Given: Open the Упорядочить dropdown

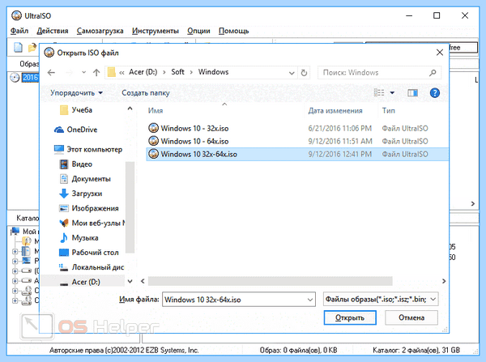Looking at the screenshot, I should point(76,93).
